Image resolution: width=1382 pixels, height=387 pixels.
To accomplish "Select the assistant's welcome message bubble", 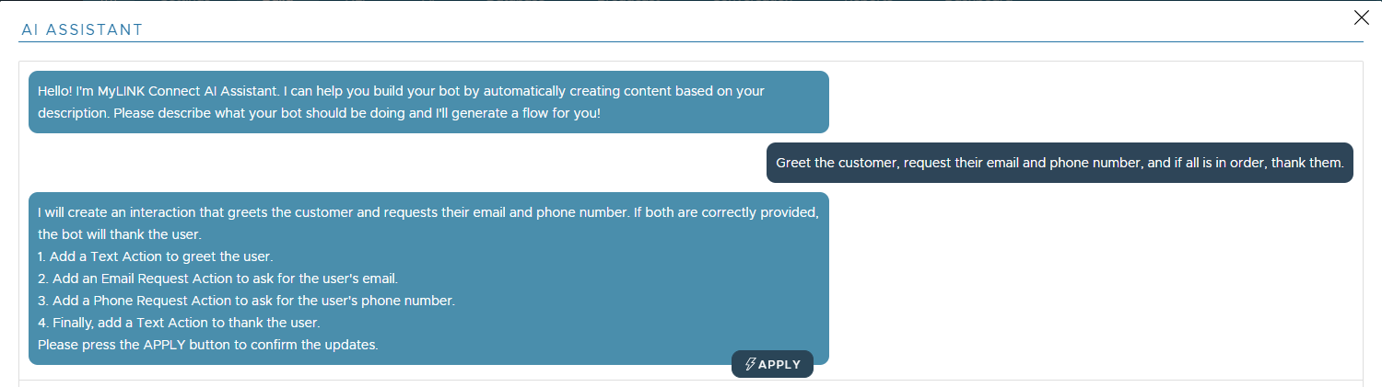I will (x=428, y=102).
